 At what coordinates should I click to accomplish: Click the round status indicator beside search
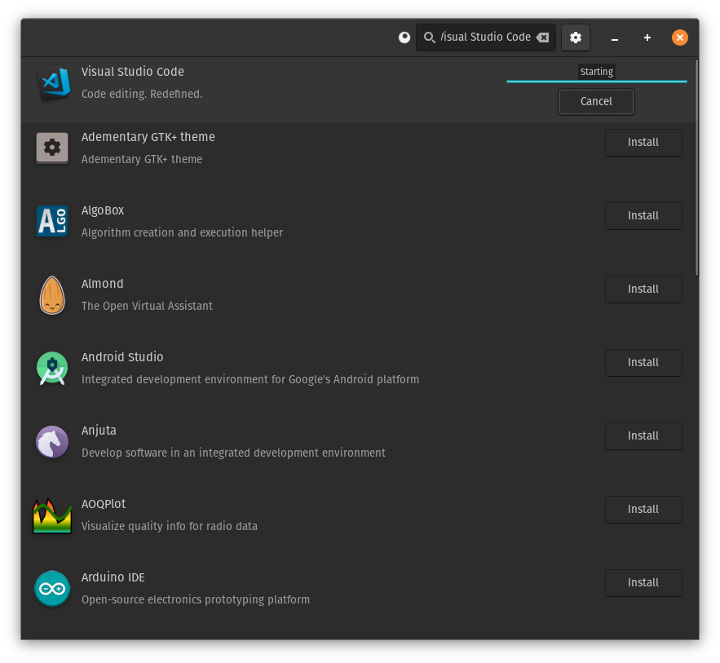pos(404,38)
